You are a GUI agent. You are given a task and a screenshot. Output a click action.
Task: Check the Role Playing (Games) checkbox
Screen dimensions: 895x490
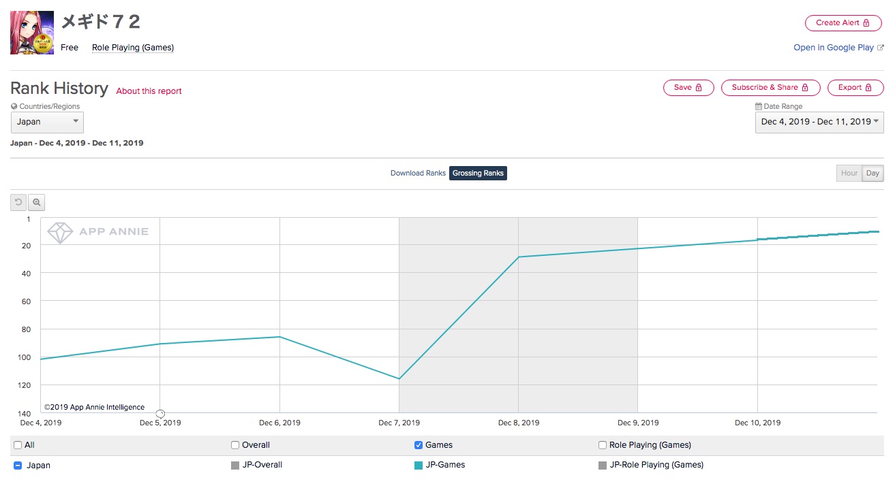point(603,445)
